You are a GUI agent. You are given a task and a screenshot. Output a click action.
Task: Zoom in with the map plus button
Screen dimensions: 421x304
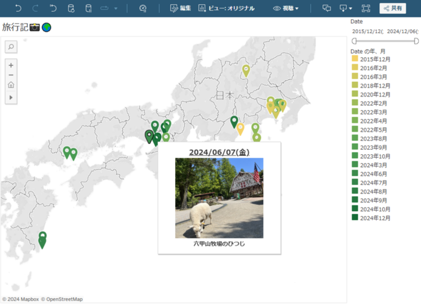[x=11, y=65]
